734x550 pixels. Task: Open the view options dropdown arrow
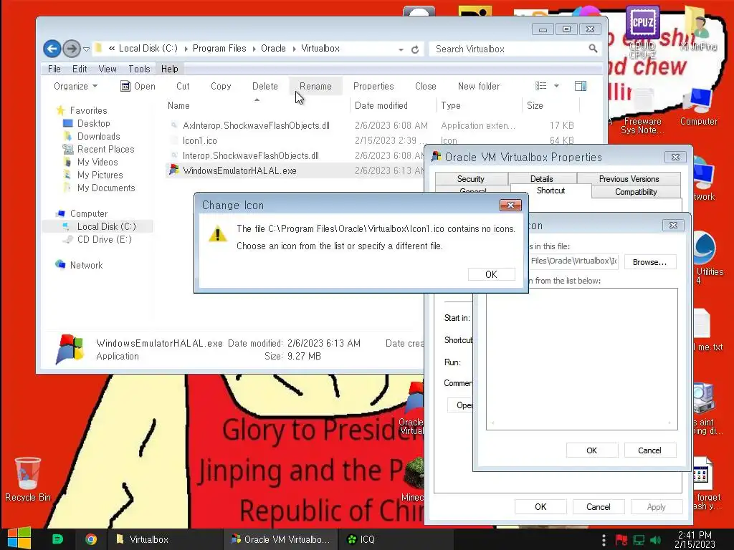[x=556, y=86]
